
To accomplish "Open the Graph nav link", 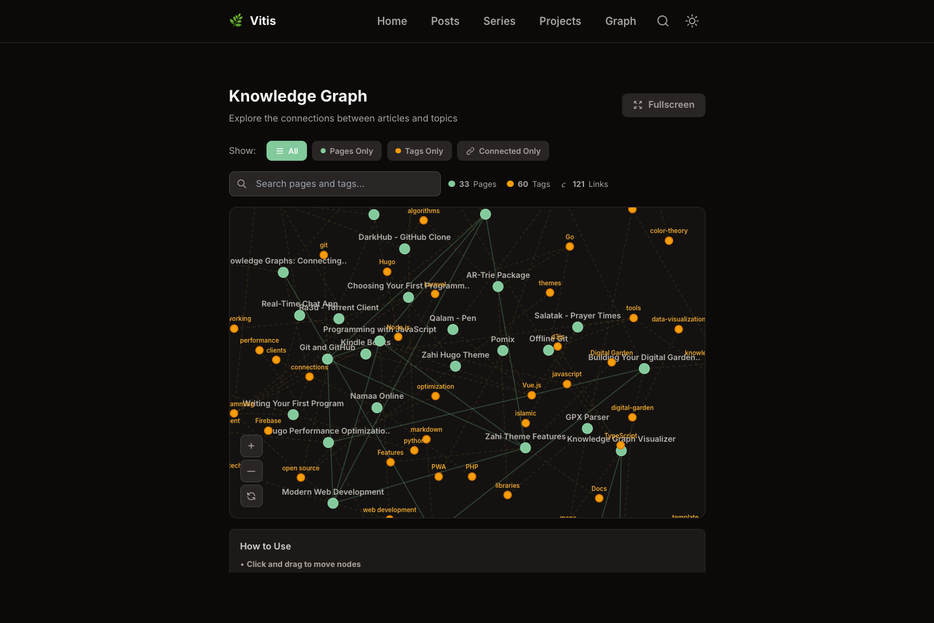I will pos(621,21).
